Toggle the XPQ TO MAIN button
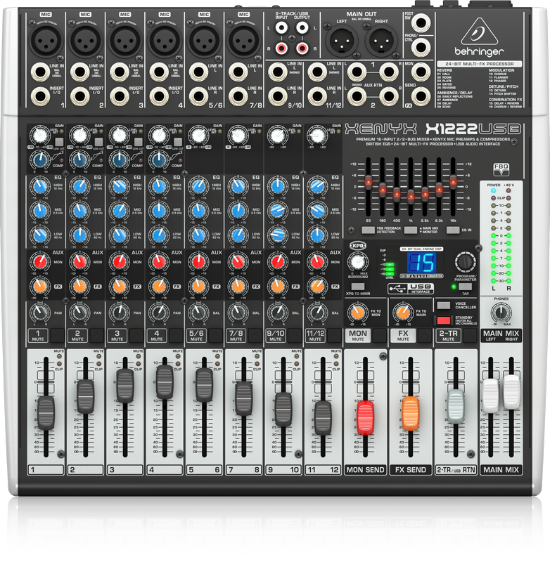 358,287
